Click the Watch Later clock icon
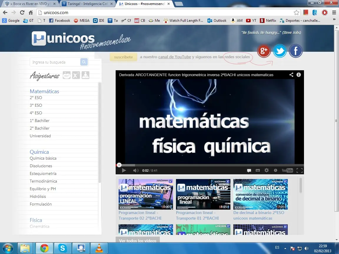 (x=275, y=171)
